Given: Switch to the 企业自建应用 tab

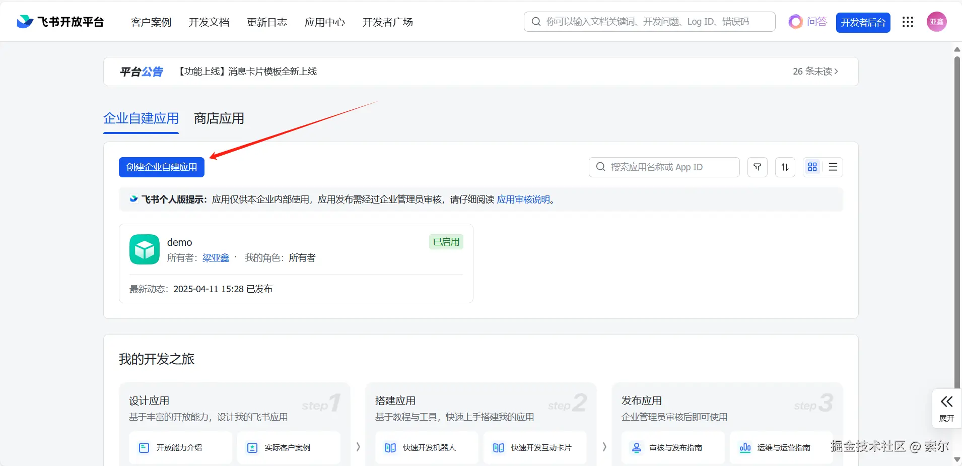Looking at the screenshot, I should click(141, 118).
